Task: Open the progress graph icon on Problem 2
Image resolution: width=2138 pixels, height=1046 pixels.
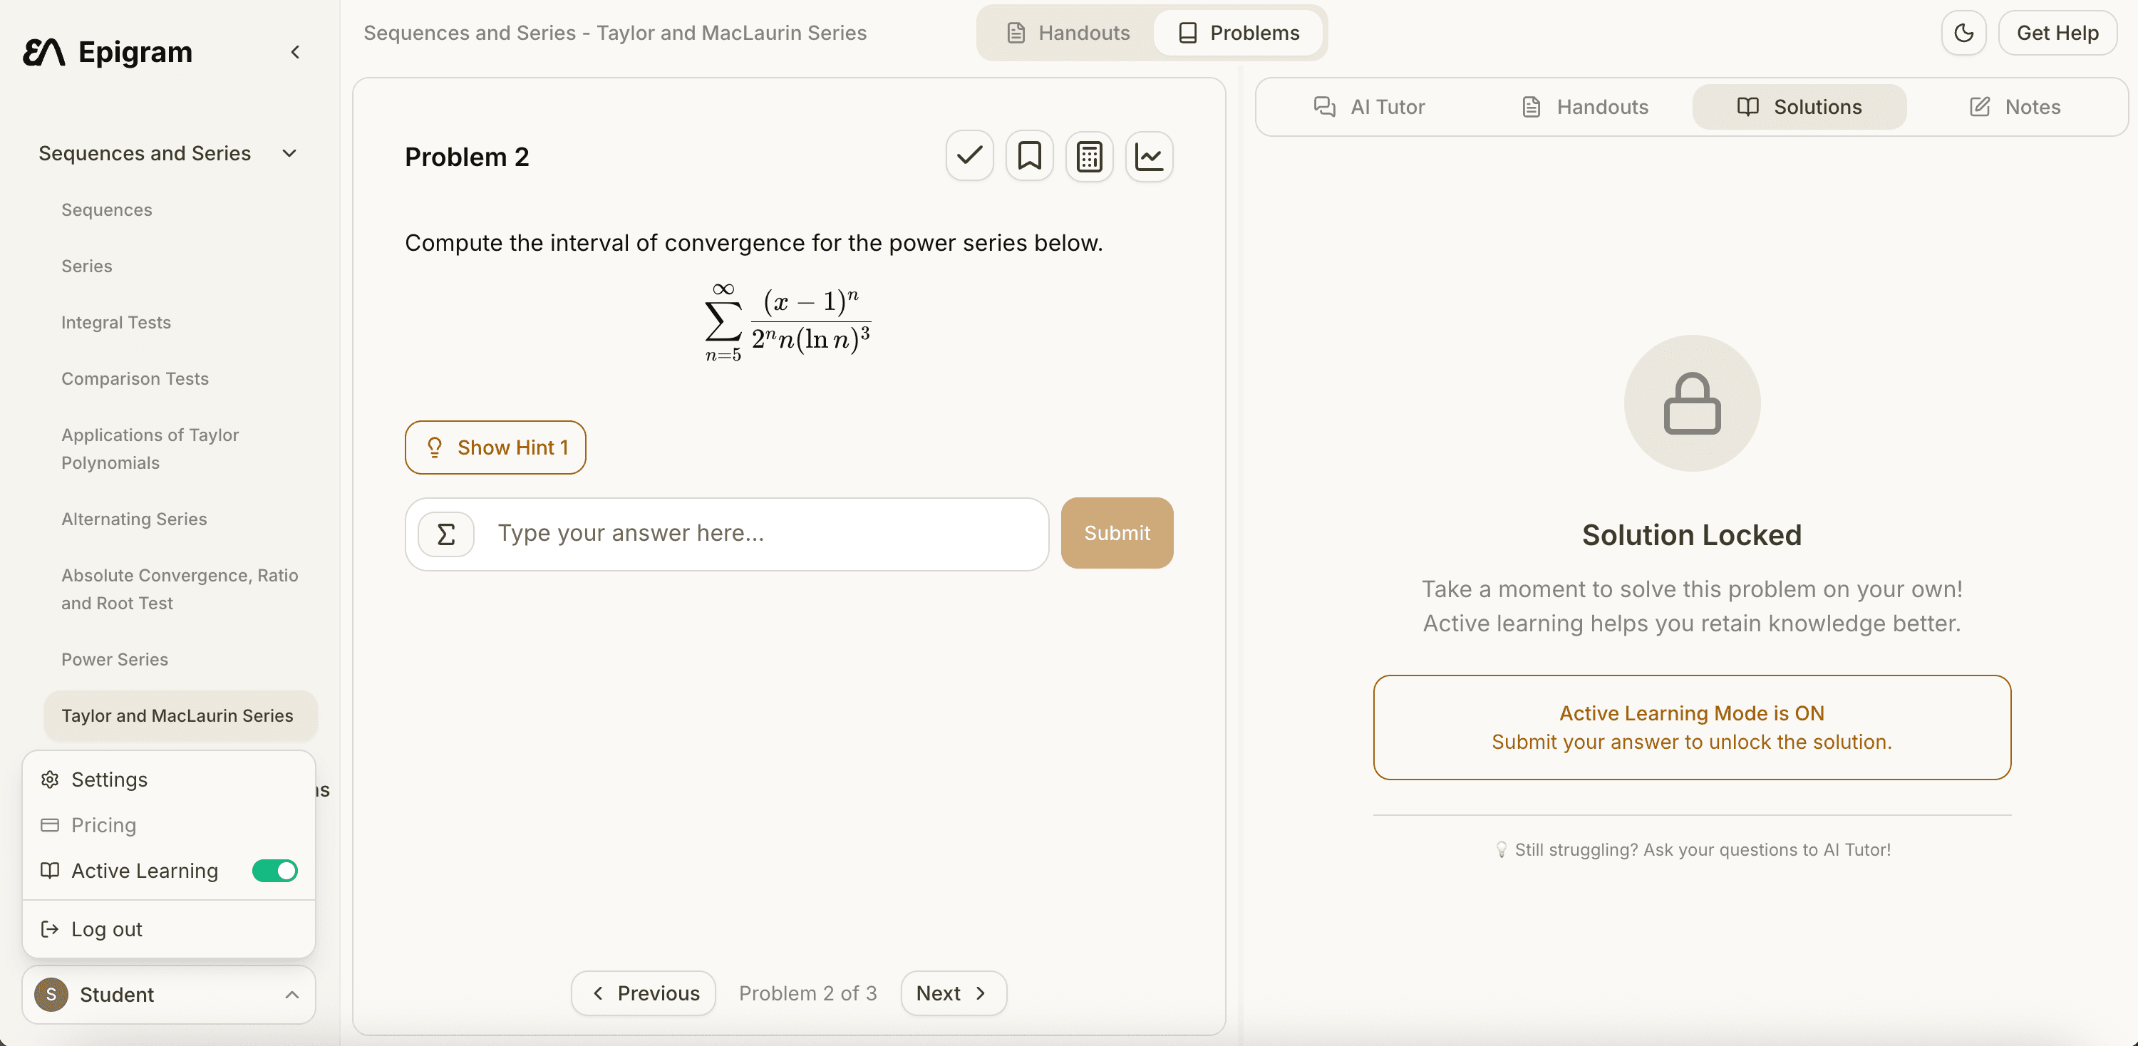Action: click(1148, 155)
